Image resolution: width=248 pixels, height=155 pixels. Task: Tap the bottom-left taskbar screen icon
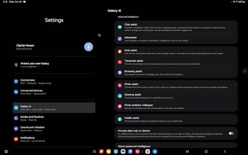[x=6, y=152]
